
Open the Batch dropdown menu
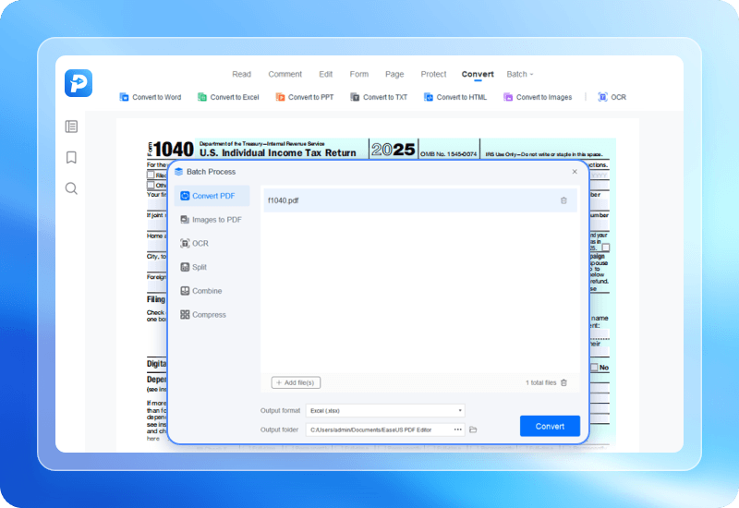[x=519, y=74]
